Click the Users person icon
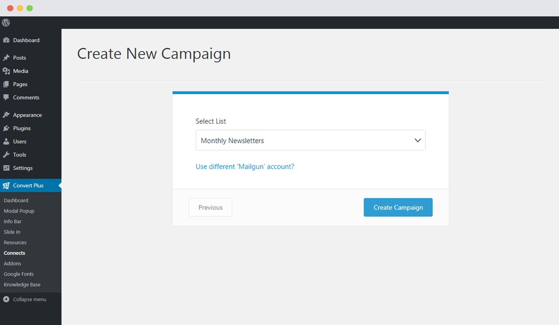This screenshot has width=559, height=325. [6, 141]
